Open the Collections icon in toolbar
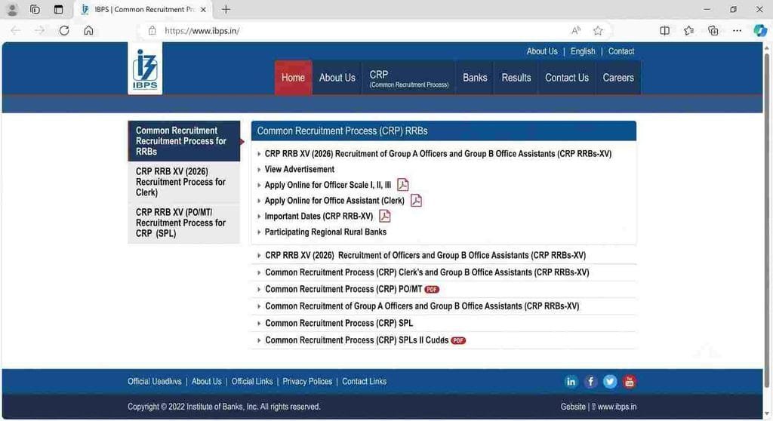Screen dimensions: 773x421 (x=713, y=31)
